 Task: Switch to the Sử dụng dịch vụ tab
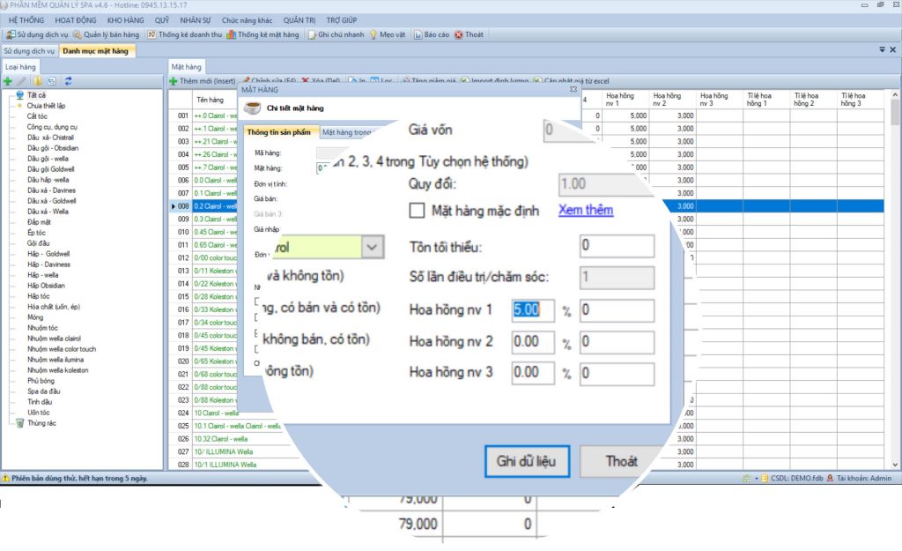click(x=28, y=51)
